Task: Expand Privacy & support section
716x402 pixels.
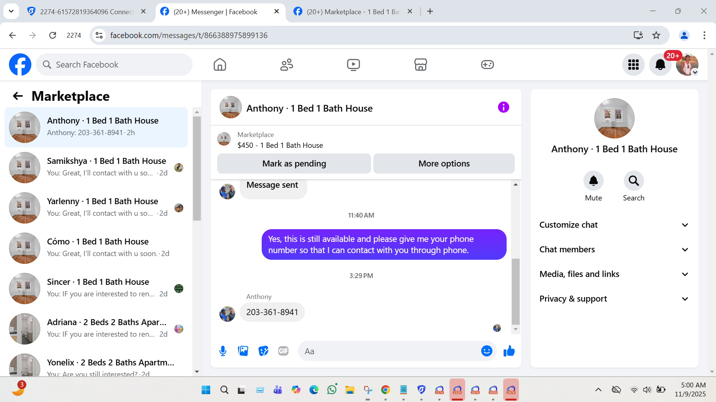Action: [614, 299]
